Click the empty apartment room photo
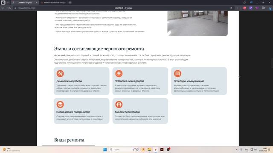273x153 pixels. pyautogui.click(x=197, y=23)
